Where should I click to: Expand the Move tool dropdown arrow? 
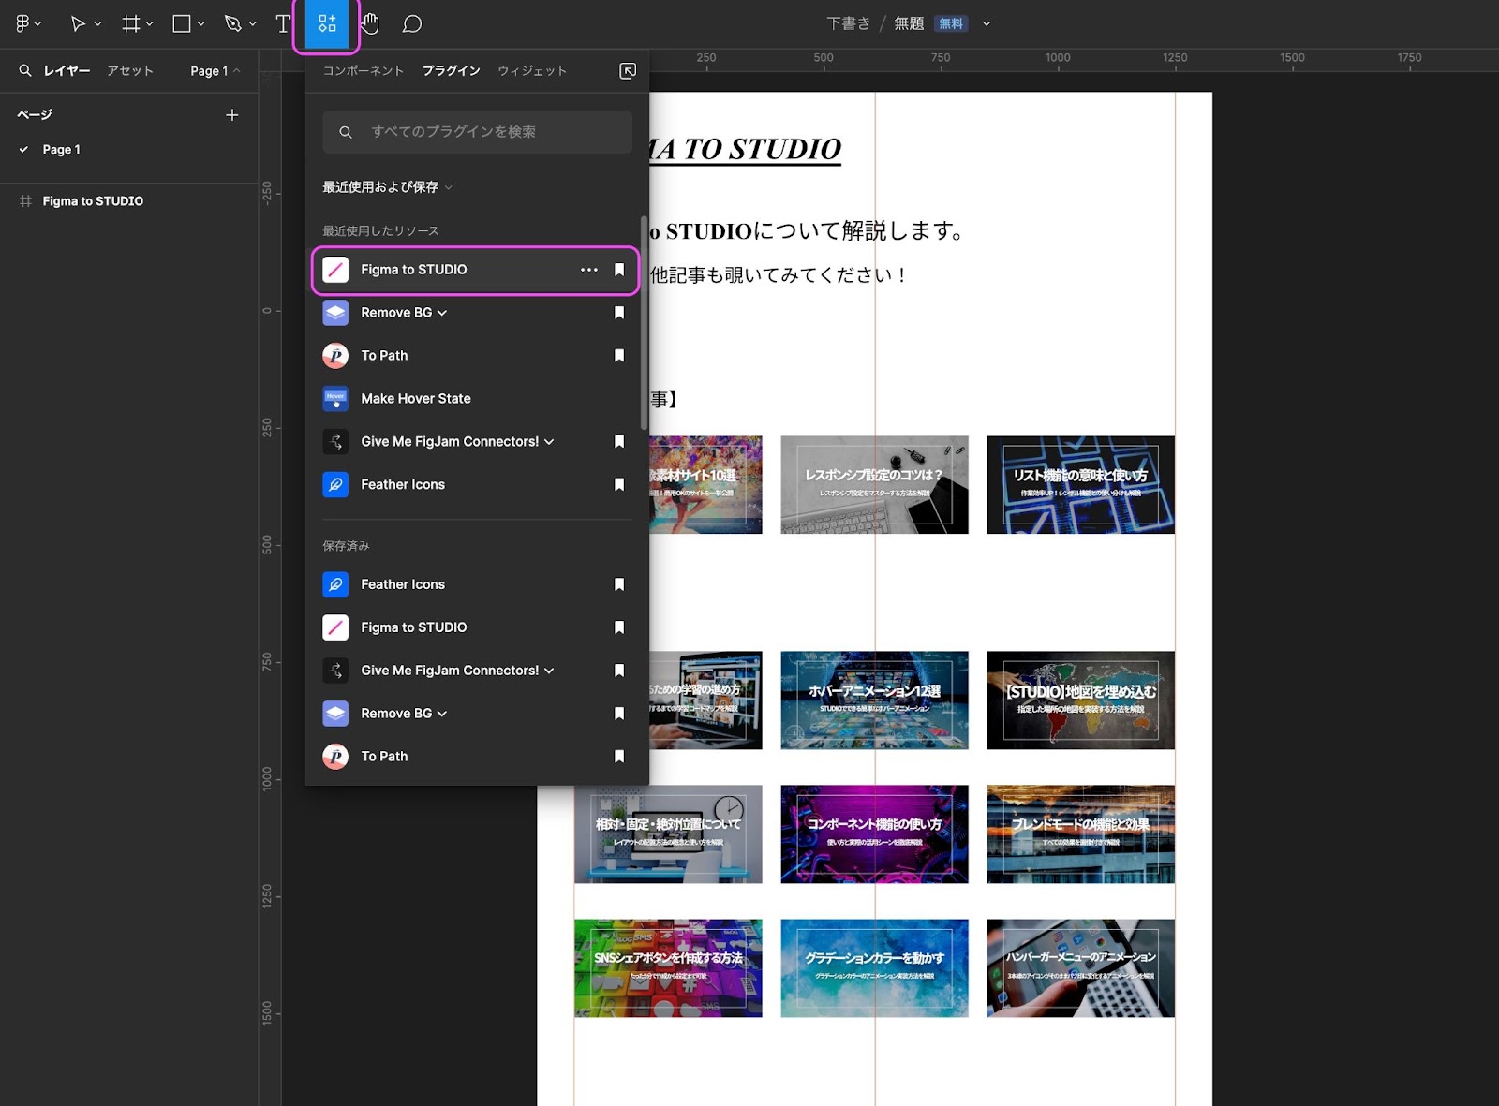tap(97, 24)
